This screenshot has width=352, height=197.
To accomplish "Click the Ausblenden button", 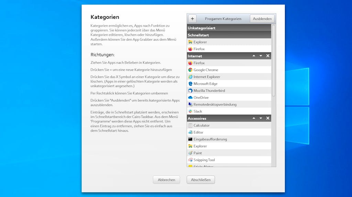I will tap(262, 19).
